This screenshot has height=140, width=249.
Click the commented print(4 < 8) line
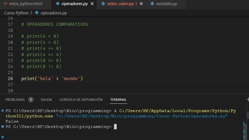(40, 36)
